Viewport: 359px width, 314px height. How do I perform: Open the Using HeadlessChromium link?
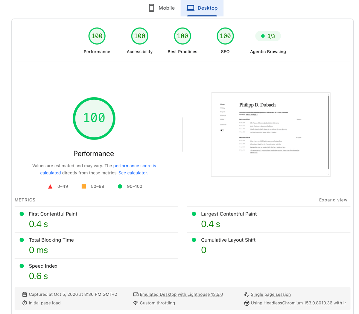298,303
